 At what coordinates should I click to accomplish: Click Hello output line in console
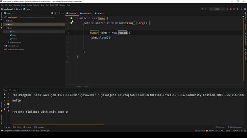click(x=17, y=100)
